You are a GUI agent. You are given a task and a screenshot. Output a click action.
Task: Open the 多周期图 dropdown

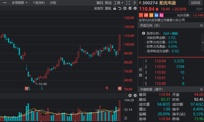[20, 3]
